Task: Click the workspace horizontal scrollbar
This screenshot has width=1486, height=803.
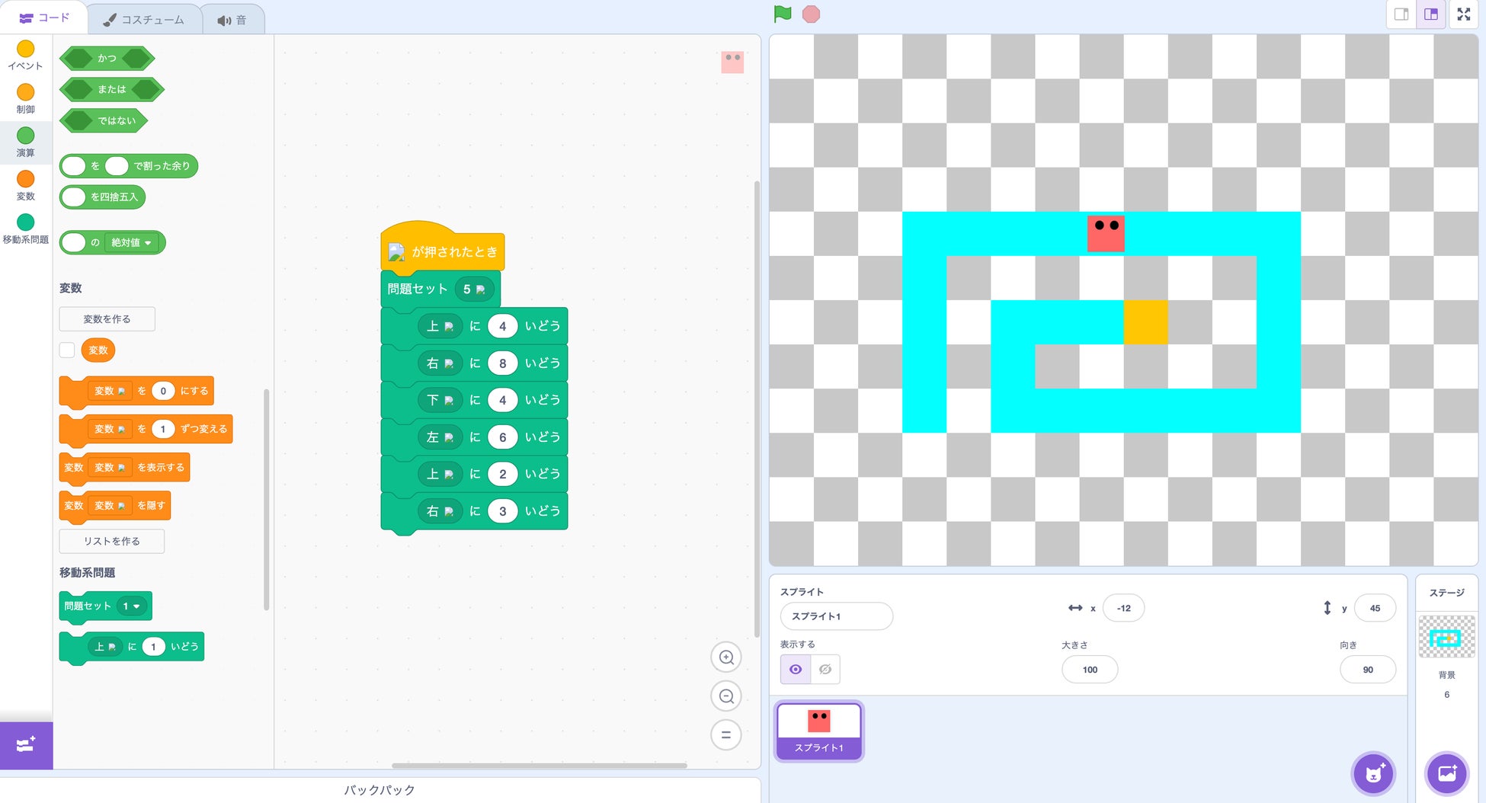Action: [539, 766]
